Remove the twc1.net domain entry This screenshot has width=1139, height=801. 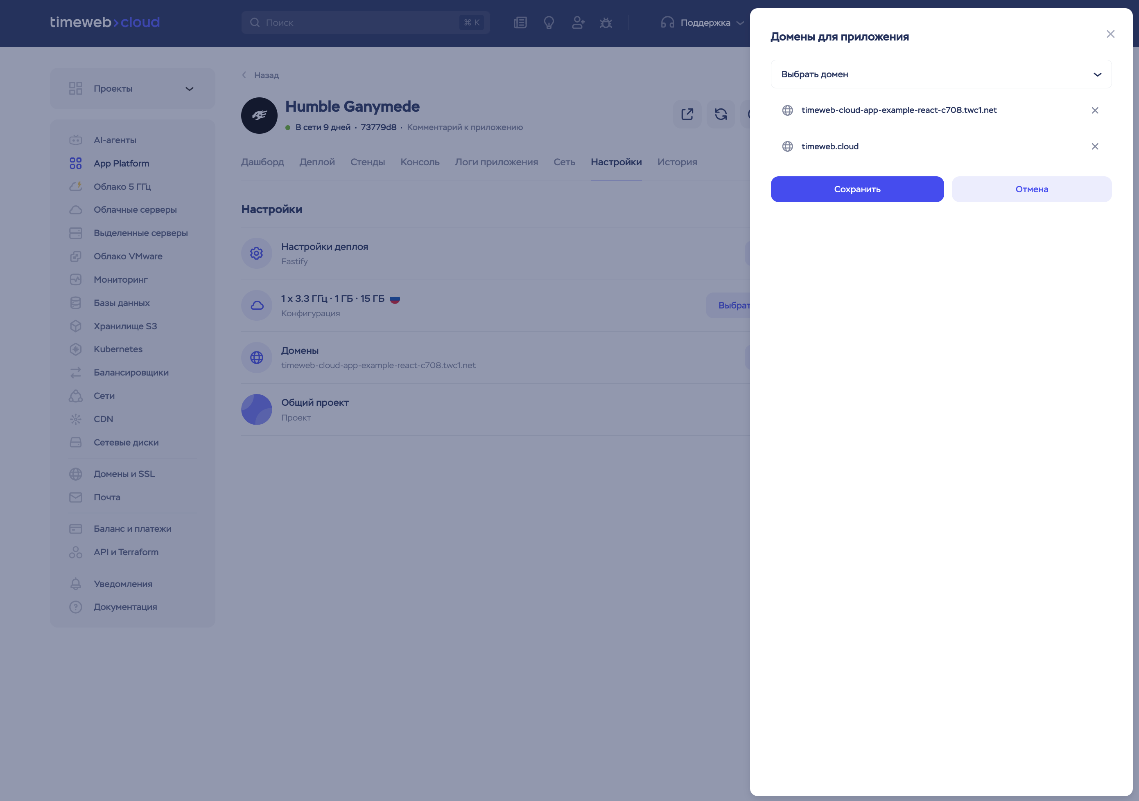(x=1094, y=110)
